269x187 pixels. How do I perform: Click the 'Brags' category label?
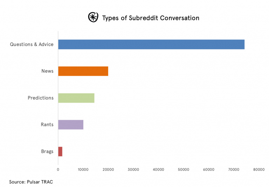(47, 152)
